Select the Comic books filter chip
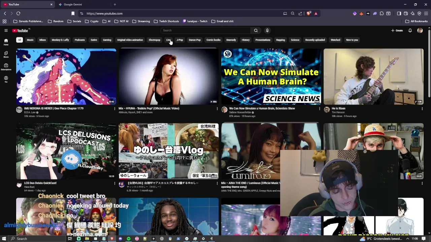Viewport: 431px width, 242px height. (213, 40)
